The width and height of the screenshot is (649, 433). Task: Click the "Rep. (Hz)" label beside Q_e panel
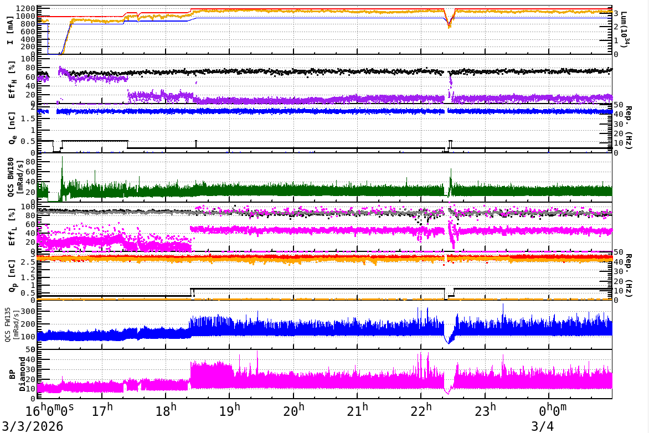[628, 128]
